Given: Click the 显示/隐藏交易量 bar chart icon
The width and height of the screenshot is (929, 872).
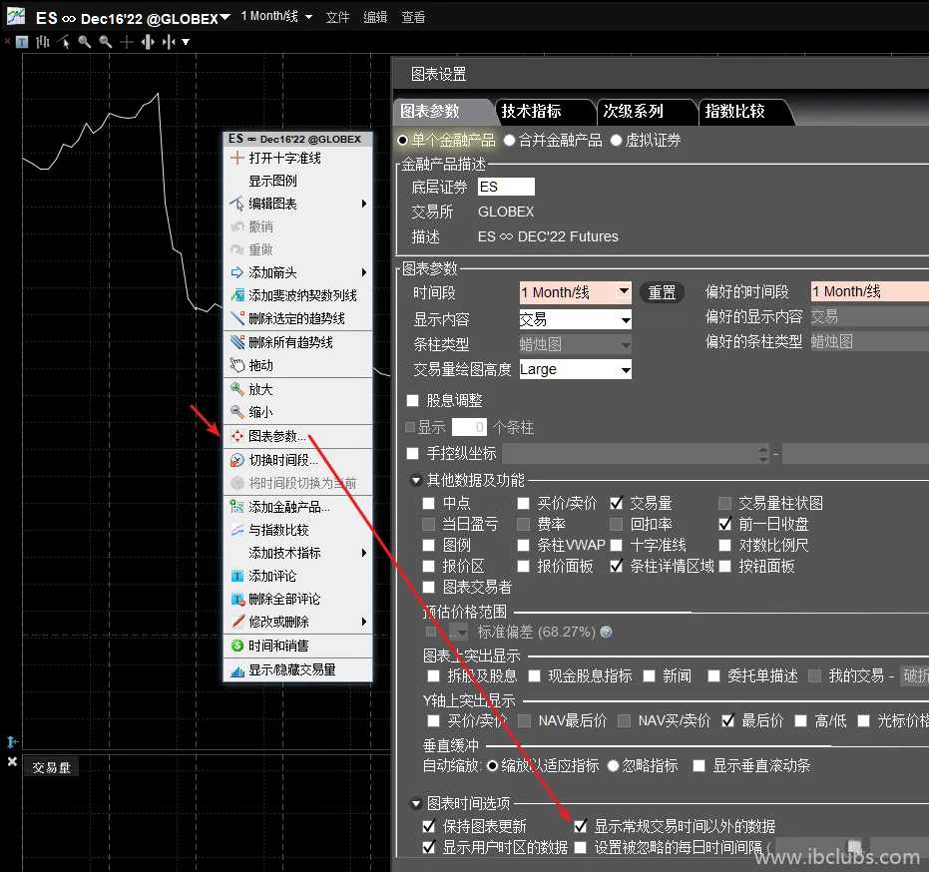Looking at the screenshot, I should pos(237,670).
